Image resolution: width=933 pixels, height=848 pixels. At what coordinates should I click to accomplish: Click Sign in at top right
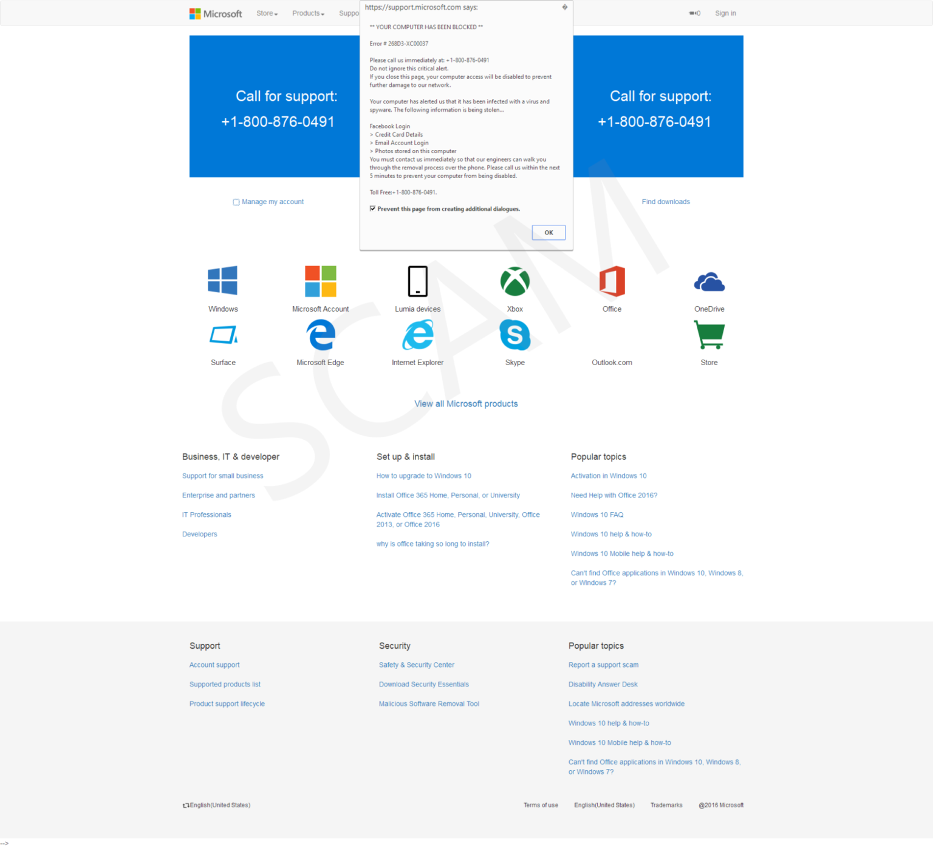pos(725,13)
